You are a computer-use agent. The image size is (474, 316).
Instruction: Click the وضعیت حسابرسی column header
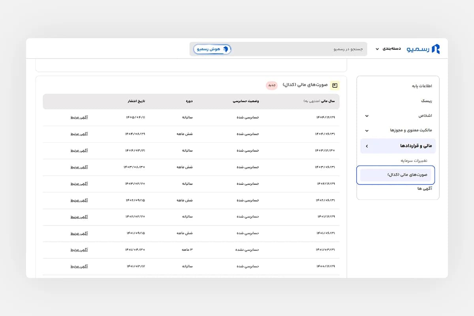246,102
